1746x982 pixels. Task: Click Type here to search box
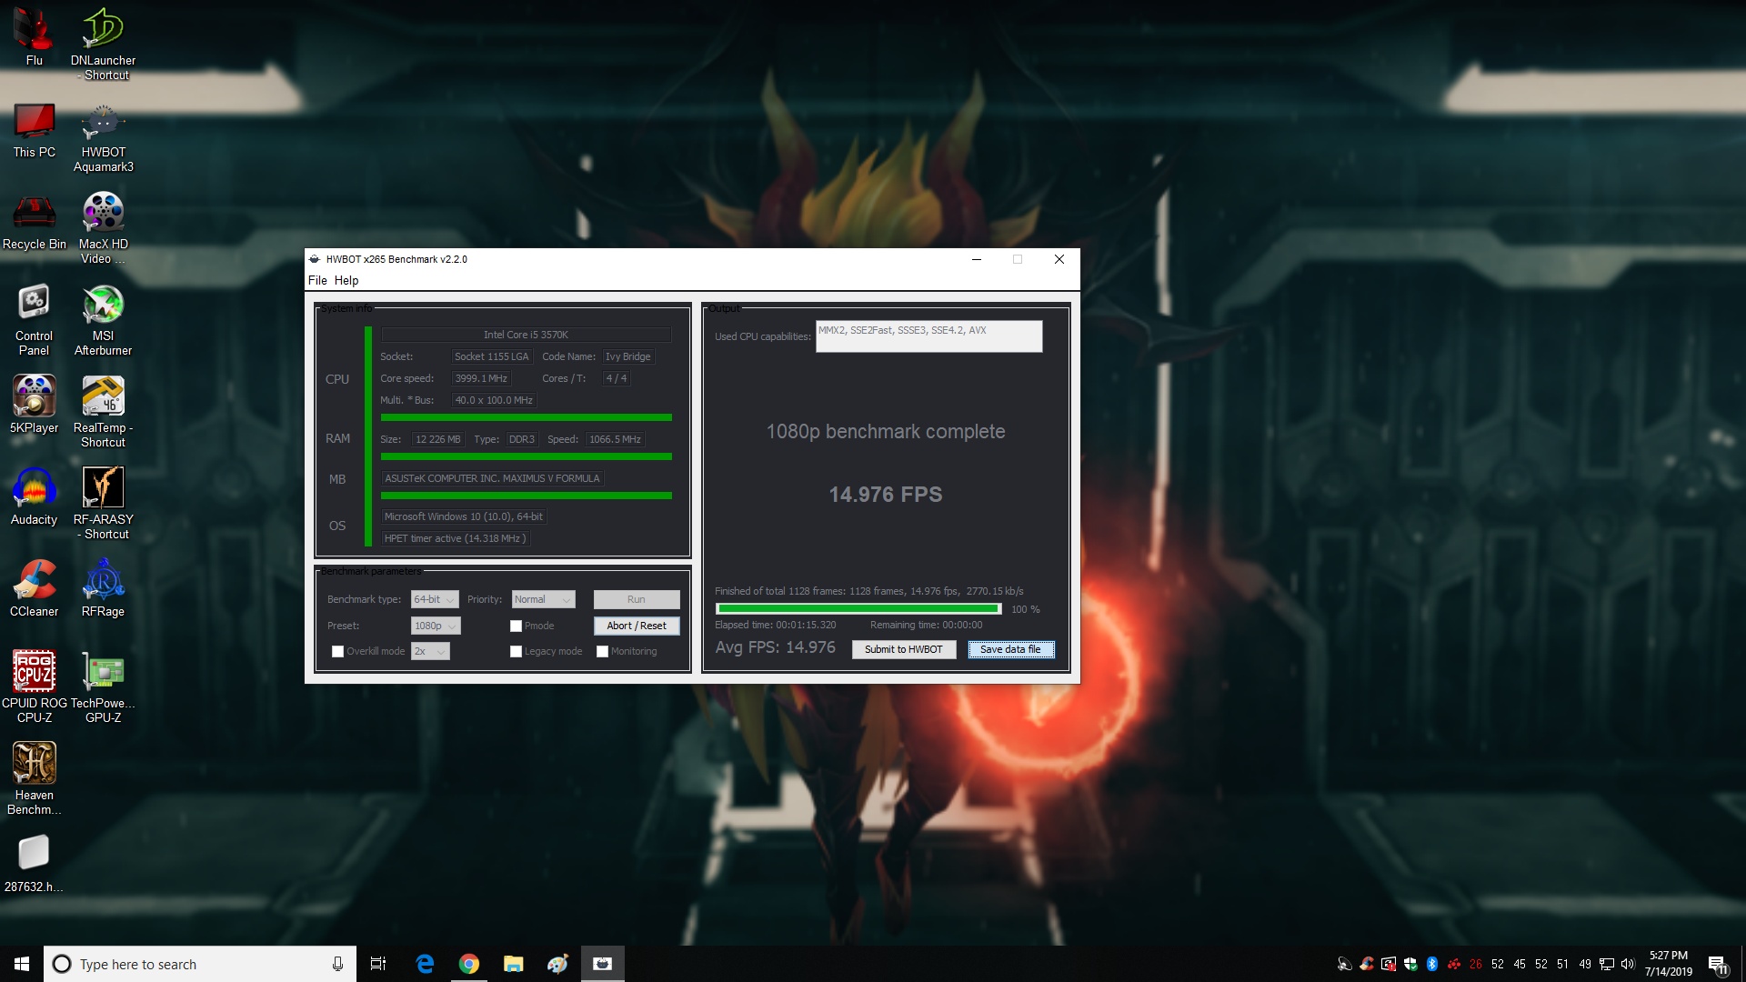click(x=200, y=964)
